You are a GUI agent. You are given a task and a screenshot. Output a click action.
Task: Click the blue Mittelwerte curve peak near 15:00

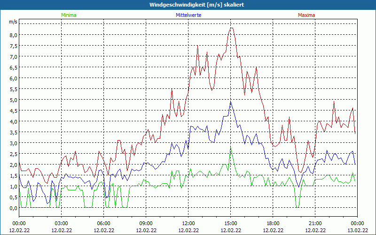coord(230,102)
